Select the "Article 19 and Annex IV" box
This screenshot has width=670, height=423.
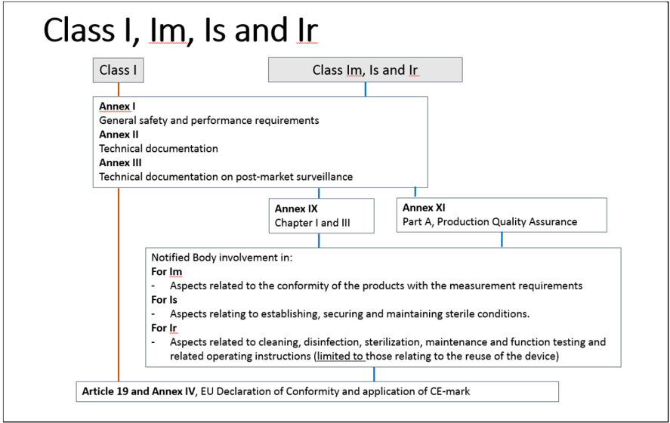point(317,392)
